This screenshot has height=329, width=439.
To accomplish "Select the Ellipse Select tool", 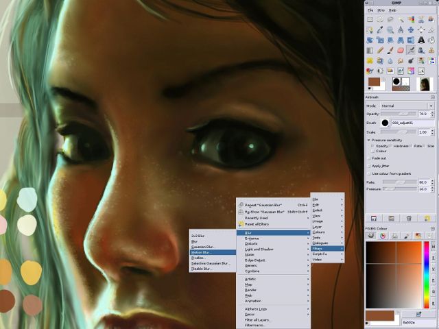I will pyautogui.click(x=380, y=20).
